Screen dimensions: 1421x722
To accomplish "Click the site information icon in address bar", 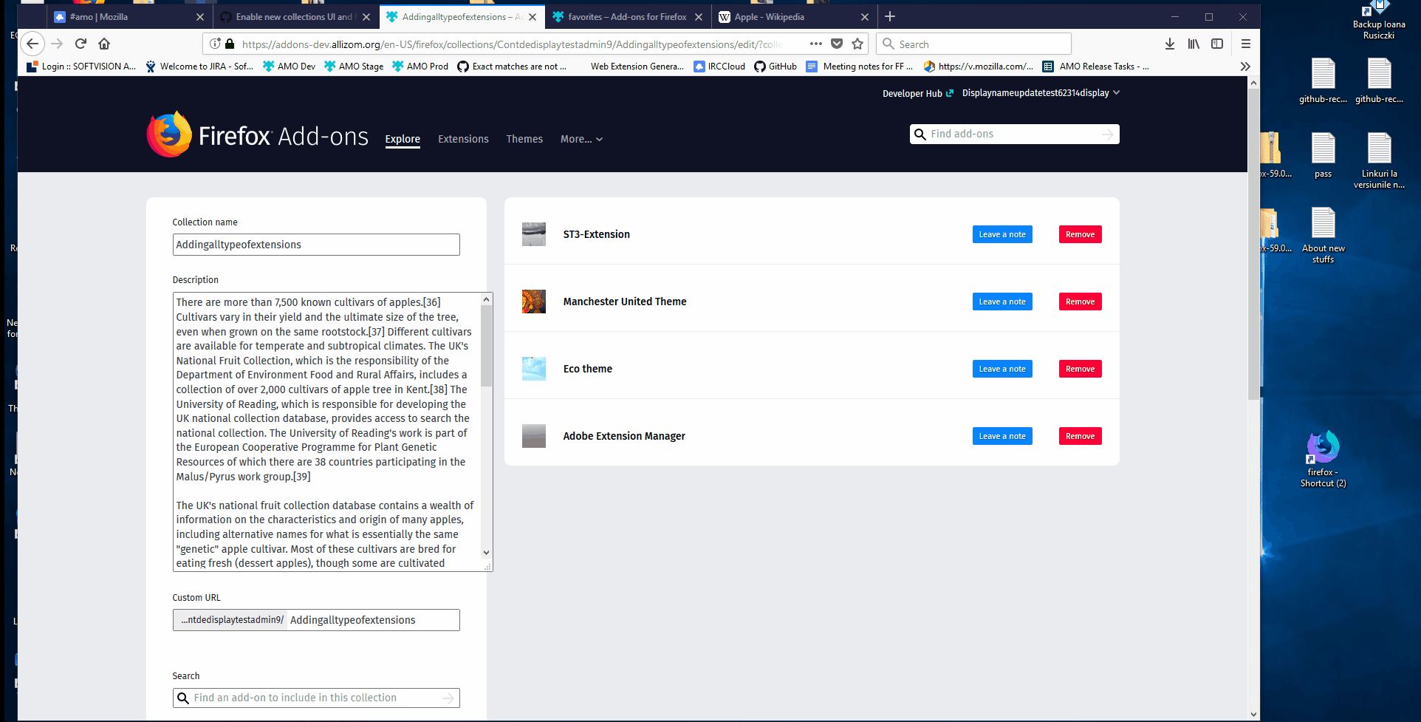I will [x=215, y=44].
